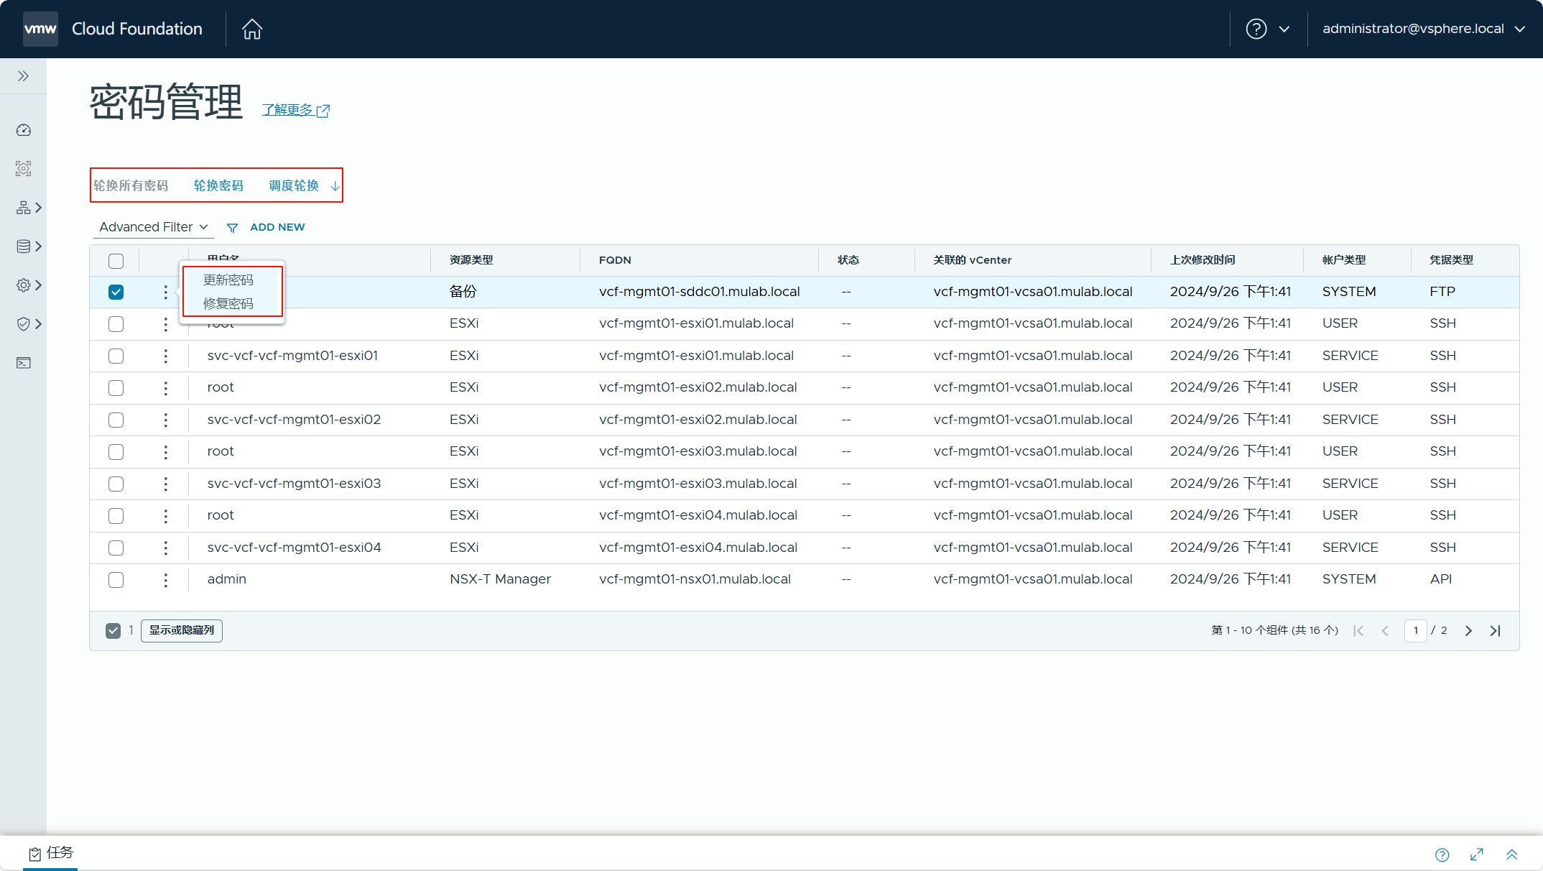Open the home page icon
1543x871 pixels.
pyautogui.click(x=252, y=29)
